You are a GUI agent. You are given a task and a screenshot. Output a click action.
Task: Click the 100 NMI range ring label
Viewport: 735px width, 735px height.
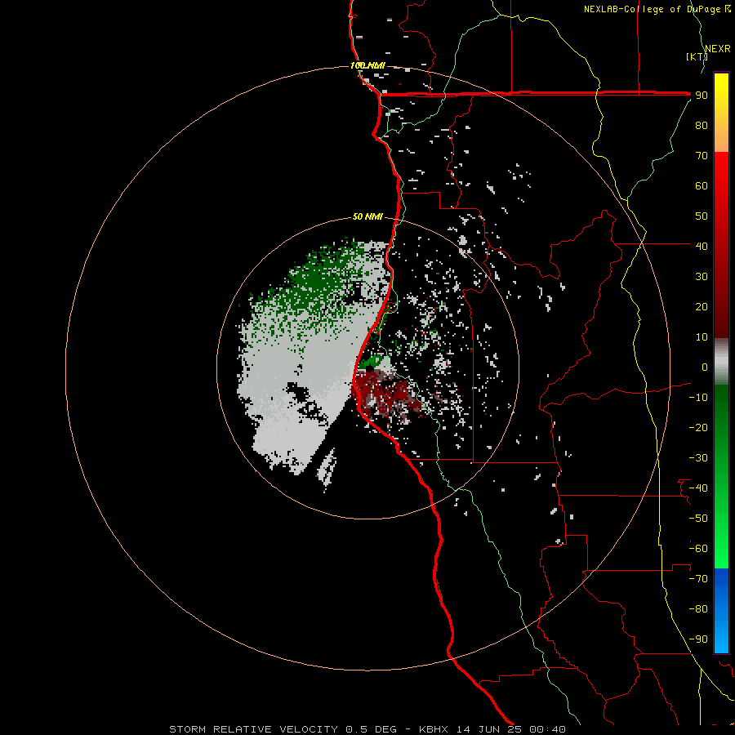367,65
